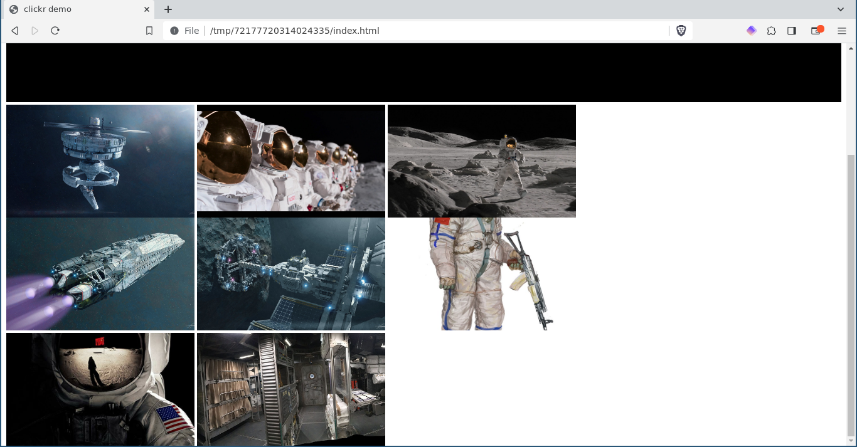Click the page vertical scrollbar thumb

tap(851, 295)
